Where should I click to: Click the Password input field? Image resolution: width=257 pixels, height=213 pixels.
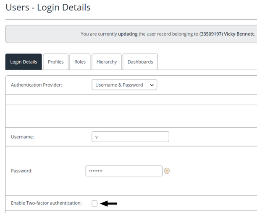(124, 171)
